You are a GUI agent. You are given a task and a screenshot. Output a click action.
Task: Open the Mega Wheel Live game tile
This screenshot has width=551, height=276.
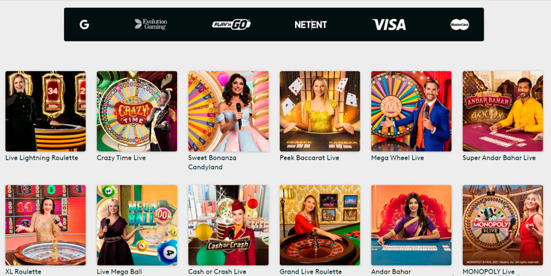tap(411, 111)
